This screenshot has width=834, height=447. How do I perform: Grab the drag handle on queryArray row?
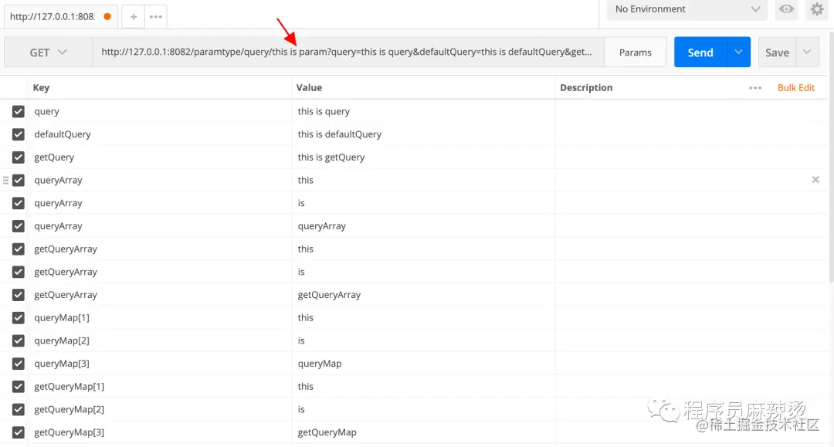[x=6, y=180]
